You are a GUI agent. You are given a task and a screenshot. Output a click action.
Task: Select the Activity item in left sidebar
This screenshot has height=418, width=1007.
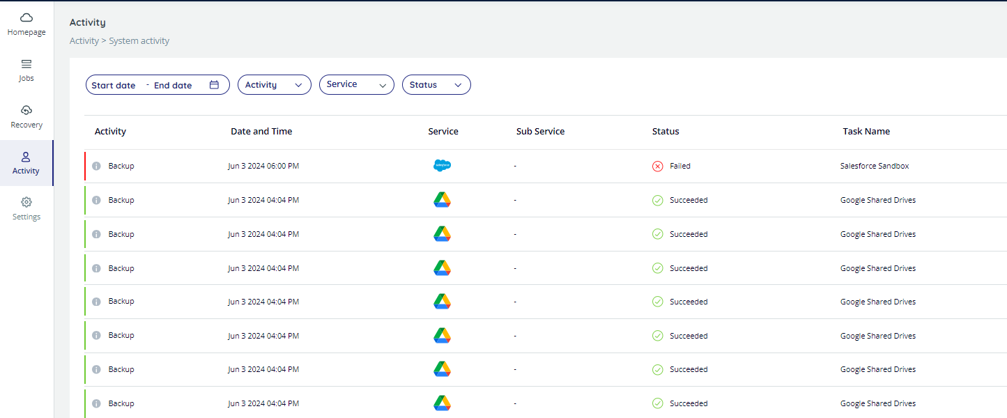coord(26,163)
